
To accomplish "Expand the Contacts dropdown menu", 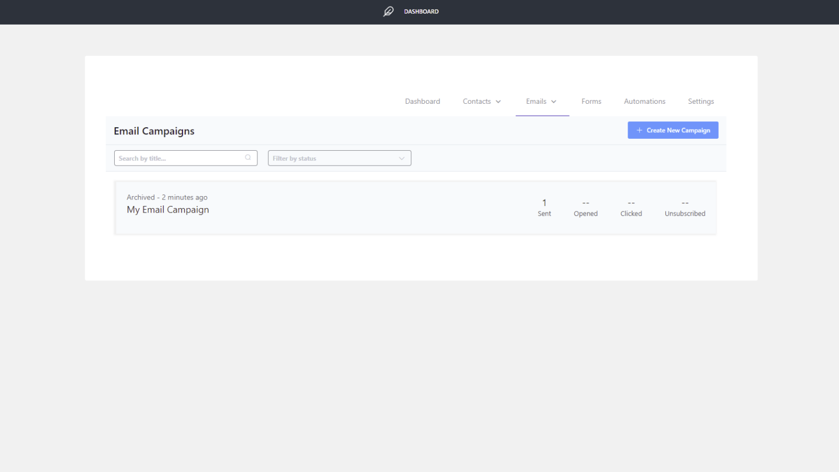I will [482, 101].
